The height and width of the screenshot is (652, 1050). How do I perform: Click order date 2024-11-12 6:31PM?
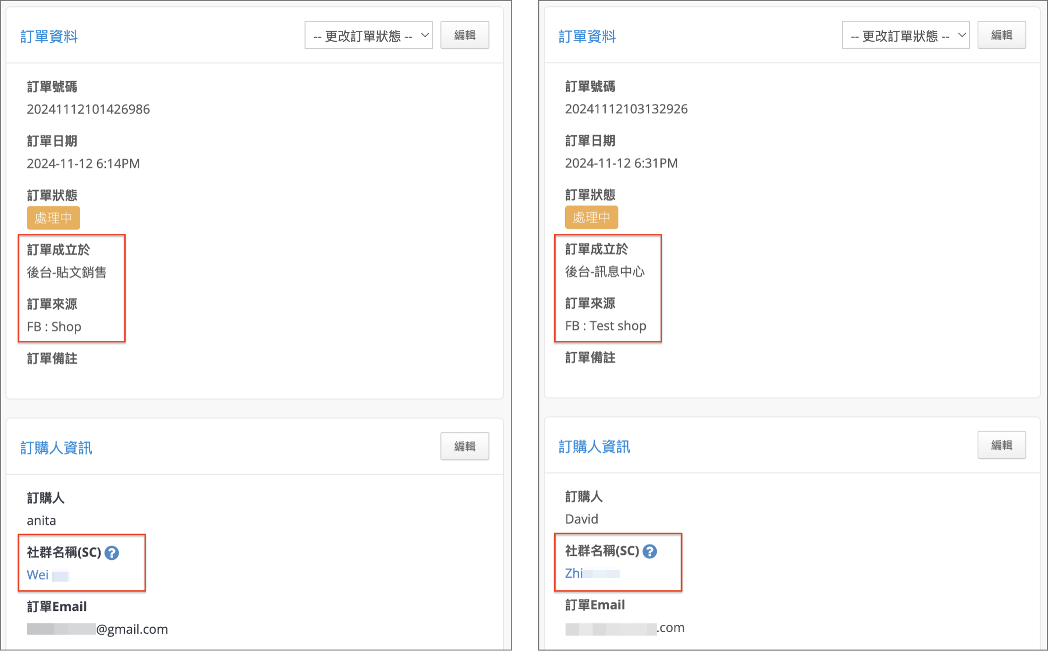[622, 163]
